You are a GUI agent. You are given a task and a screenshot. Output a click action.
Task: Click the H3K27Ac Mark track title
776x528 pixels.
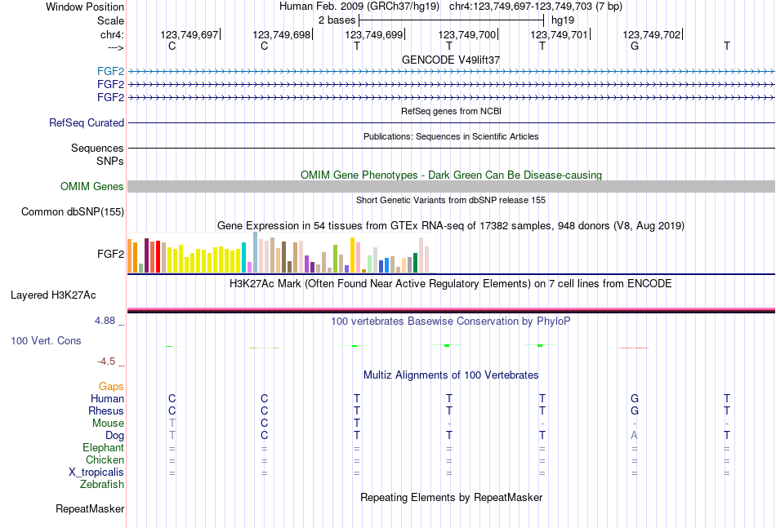coord(451,284)
